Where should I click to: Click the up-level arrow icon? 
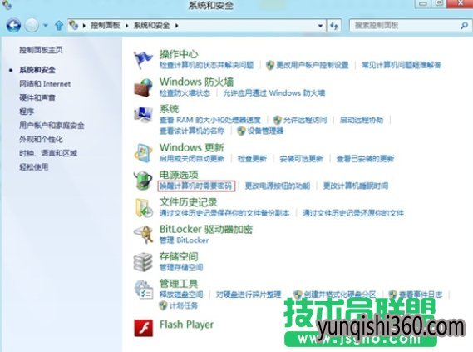pyautogui.click(x=59, y=25)
